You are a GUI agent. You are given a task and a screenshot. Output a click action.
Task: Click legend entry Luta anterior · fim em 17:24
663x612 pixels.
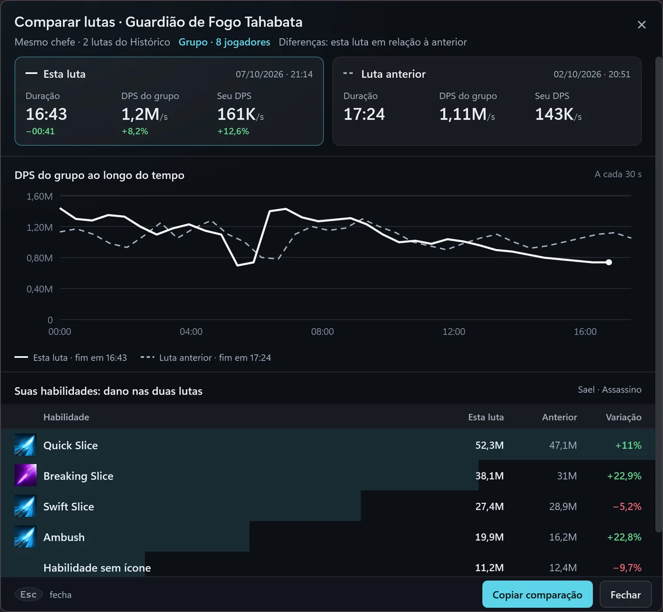206,357
